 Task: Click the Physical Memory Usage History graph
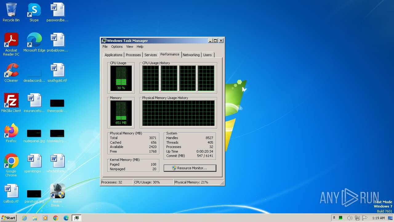pos(179,113)
